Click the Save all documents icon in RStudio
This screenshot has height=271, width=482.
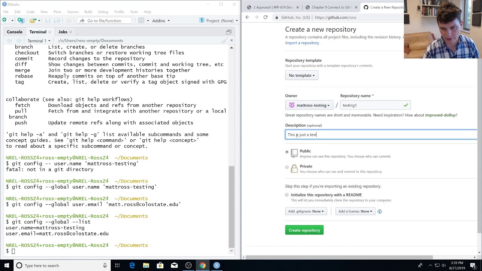[57, 20]
